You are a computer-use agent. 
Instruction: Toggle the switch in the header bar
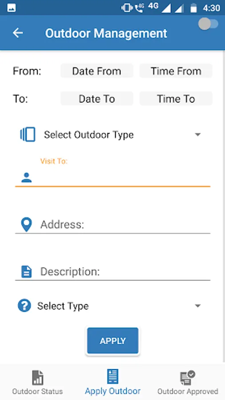208,24
